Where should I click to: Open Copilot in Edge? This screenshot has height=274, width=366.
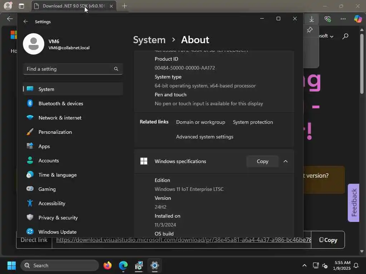[358, 19]
